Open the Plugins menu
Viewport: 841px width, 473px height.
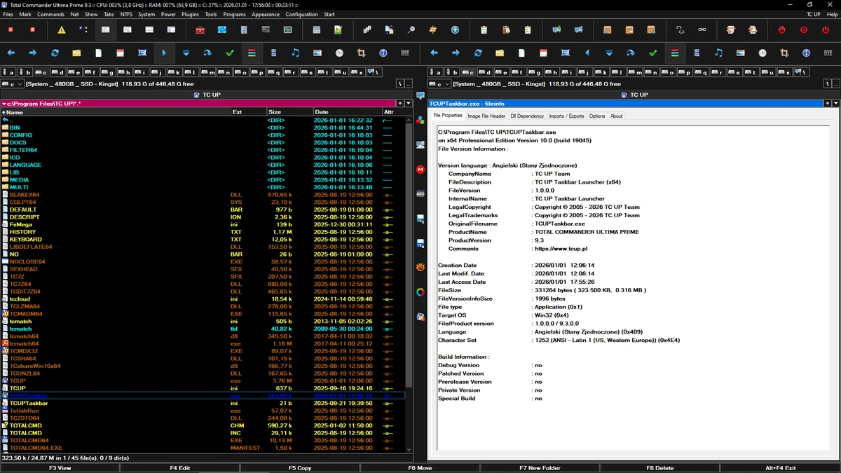pos(190,14)
